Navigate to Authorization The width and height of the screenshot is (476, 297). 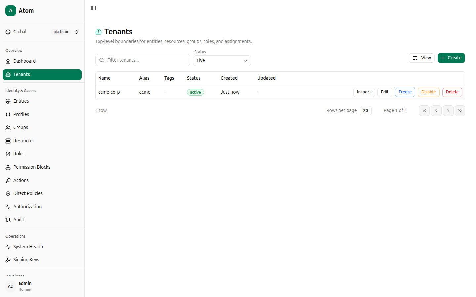click(42, 207)
